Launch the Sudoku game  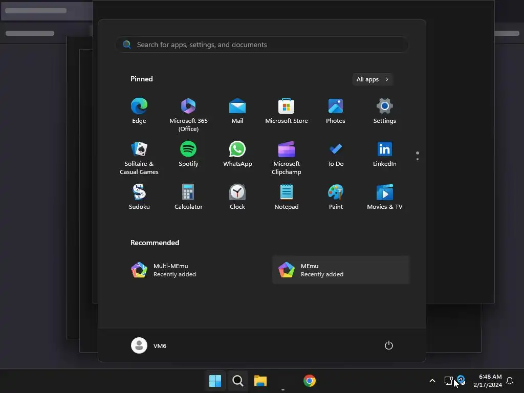point(139,197)
